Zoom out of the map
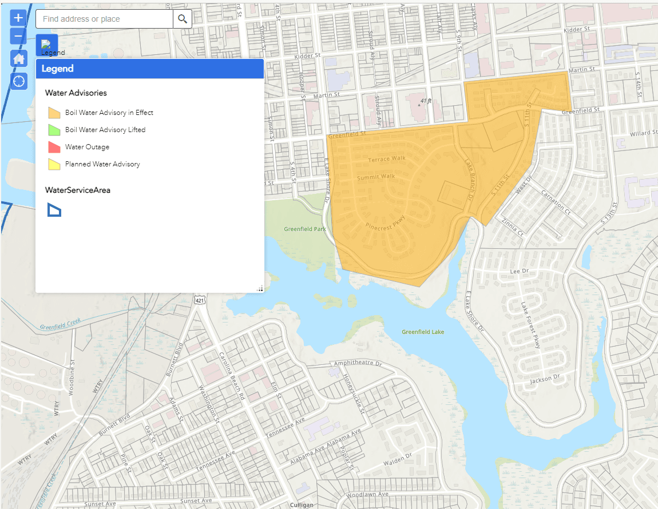 18,36
